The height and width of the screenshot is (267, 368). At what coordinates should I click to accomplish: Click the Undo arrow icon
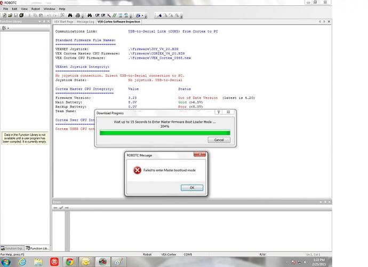pos(49,15)
